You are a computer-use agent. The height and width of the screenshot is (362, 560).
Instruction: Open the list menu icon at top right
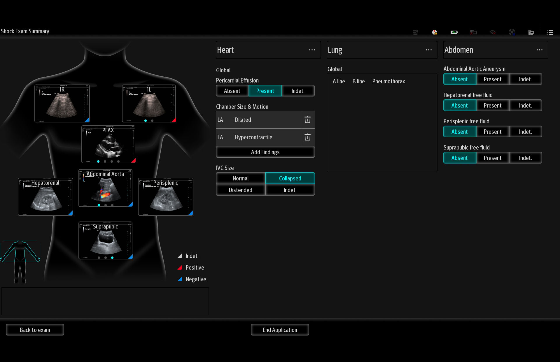[550, 32]
